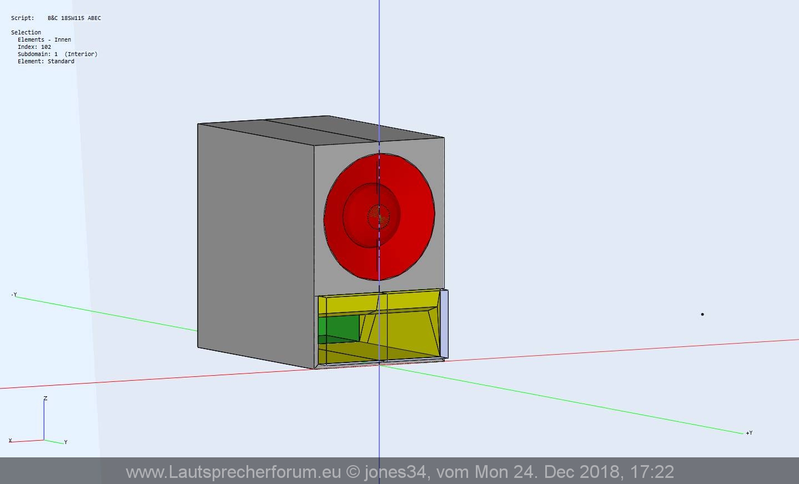Click the Index: 102 info line

tap(34, 47)
